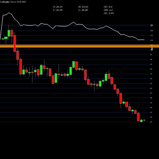Click the 50 price axis label

pos(151,98)
